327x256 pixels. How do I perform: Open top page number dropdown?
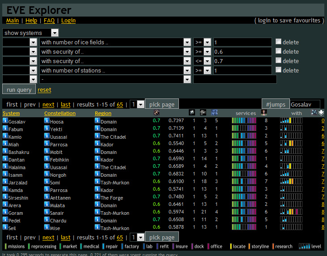click(137, 104)
